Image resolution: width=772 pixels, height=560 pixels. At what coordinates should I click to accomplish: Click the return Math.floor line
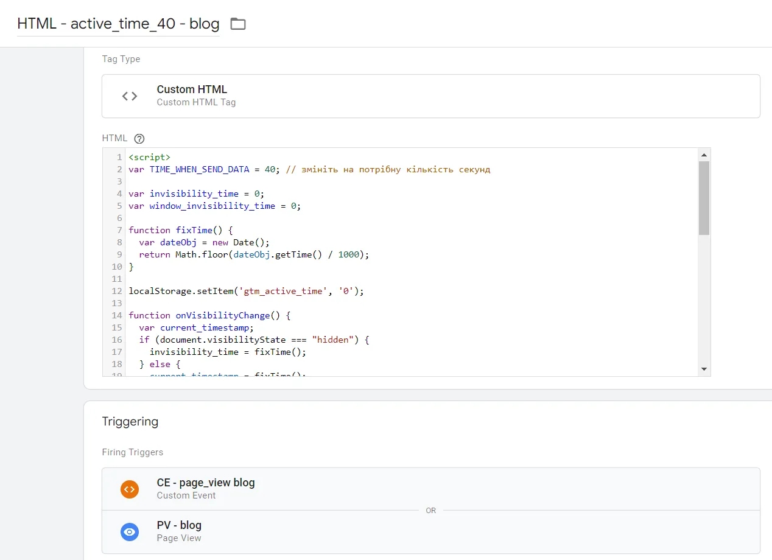pos(254,254)
